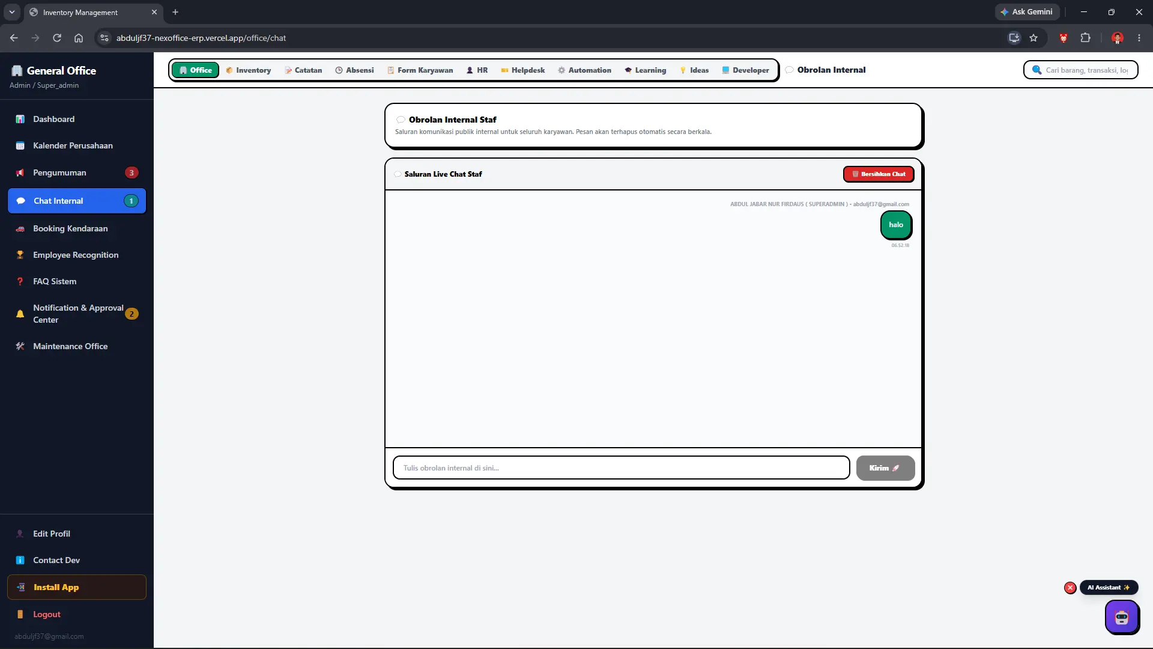Open Chrome's three-dot menu

click(x=1139, y=38)
